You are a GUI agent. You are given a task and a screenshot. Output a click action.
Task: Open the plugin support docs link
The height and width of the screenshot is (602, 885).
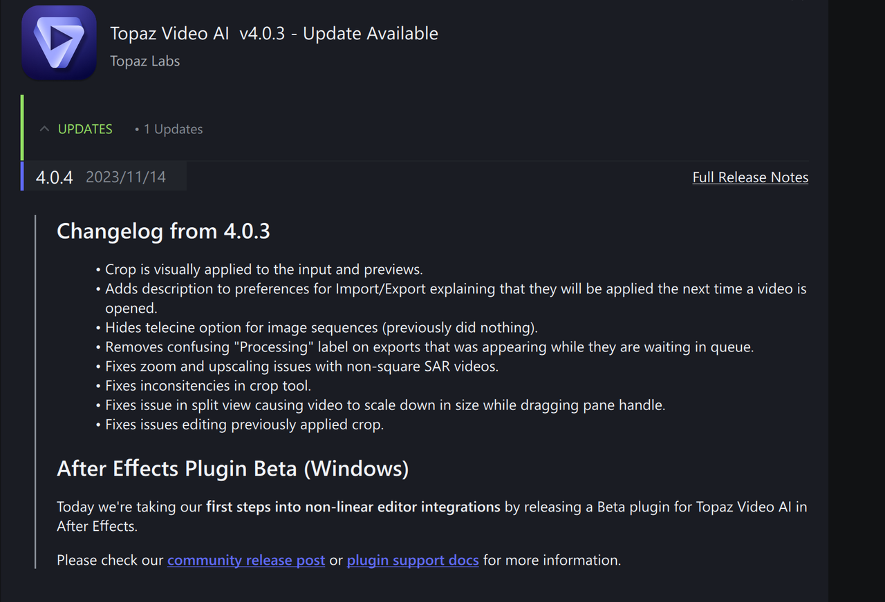[x=413, y=560]
